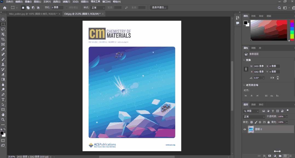Add a layer mask

pyautogui.click(x=270, y=156)
